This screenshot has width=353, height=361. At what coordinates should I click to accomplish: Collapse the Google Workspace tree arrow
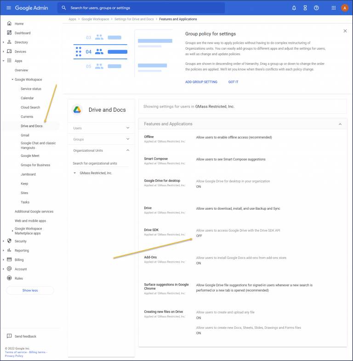point(12,80)
